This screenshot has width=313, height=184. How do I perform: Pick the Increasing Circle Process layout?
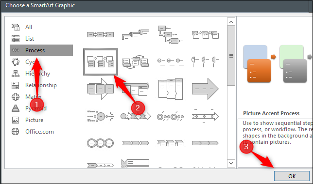(170, 62)
